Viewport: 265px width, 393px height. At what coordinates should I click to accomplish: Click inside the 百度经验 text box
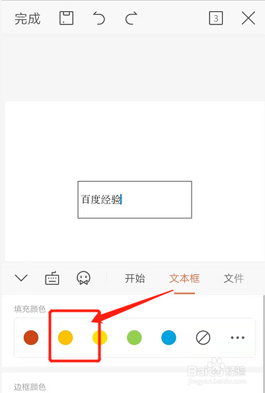tap(135, 199)
